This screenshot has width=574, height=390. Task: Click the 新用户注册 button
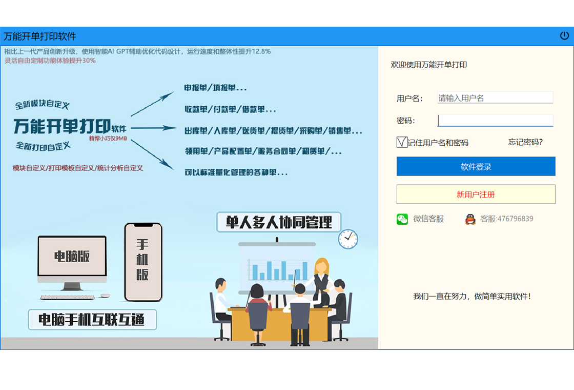pyautogui.click(x=476, y=194)
